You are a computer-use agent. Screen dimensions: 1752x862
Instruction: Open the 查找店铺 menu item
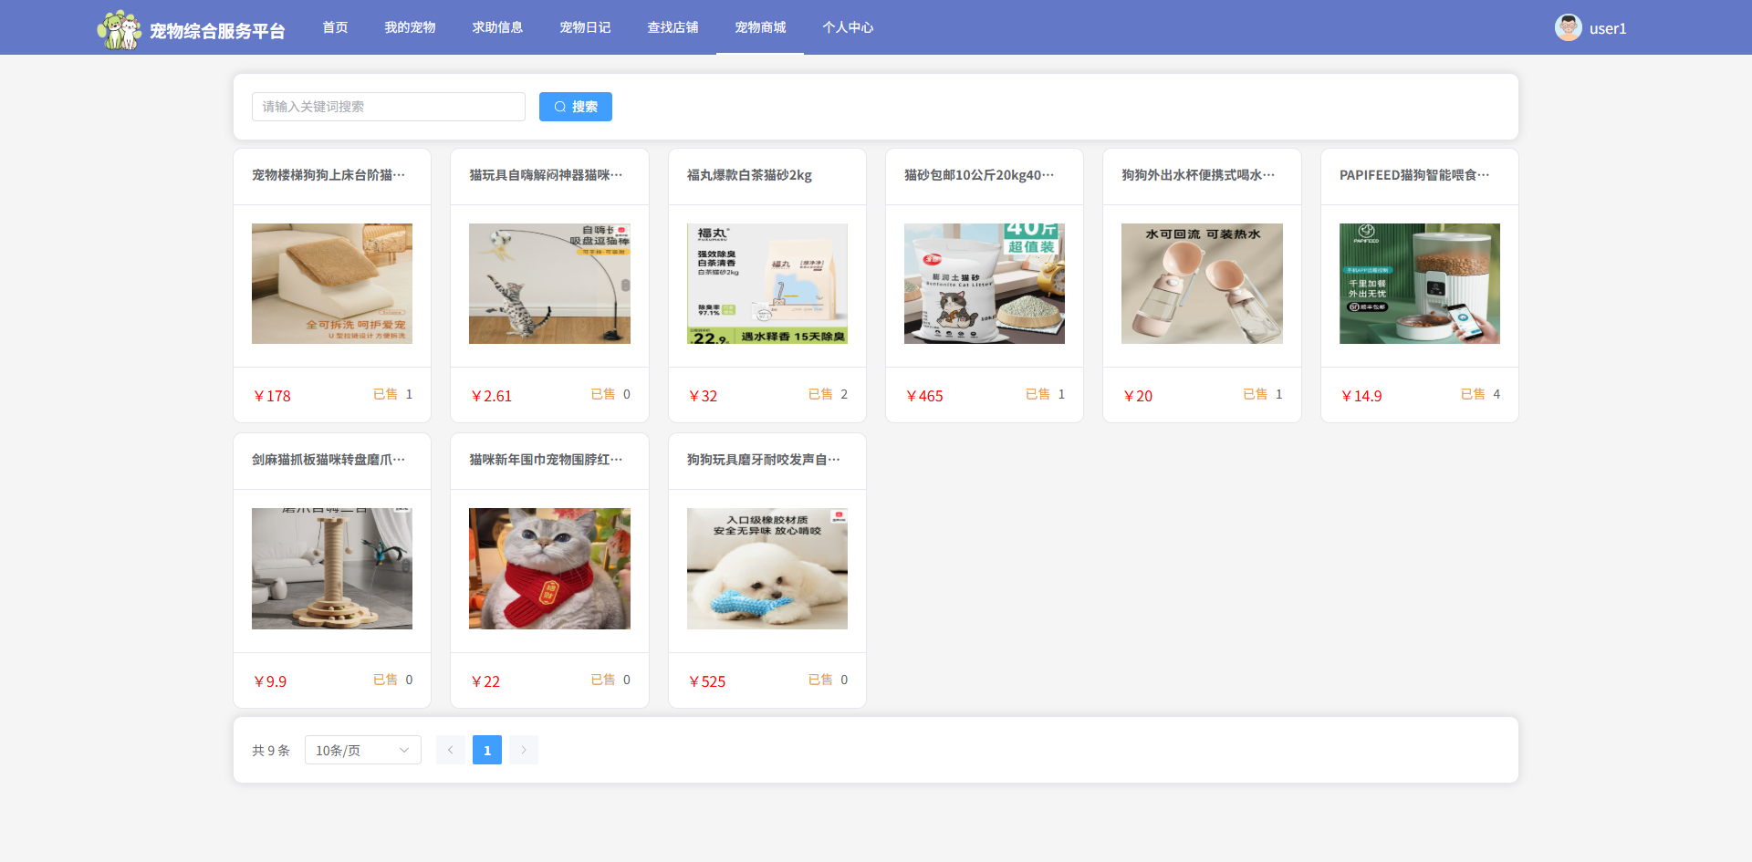673,27
